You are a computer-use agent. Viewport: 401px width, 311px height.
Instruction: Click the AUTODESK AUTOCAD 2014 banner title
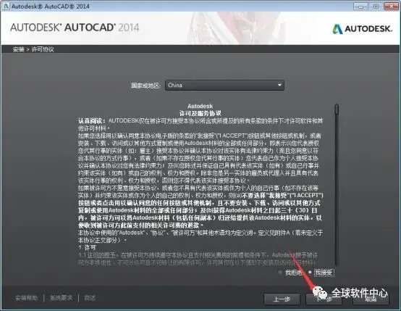pos(75,28)
